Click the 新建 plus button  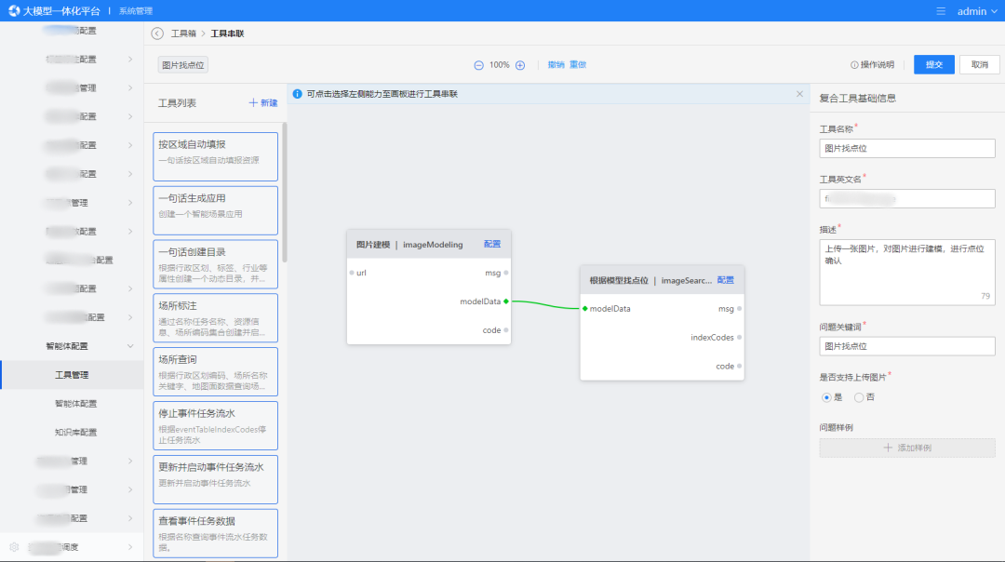click(x=262, y=103)
